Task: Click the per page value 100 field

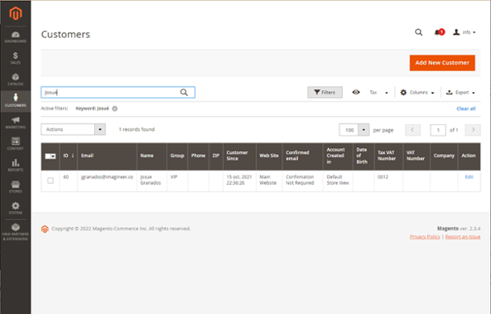Action: pyautogui.click(x=349, y=130)
